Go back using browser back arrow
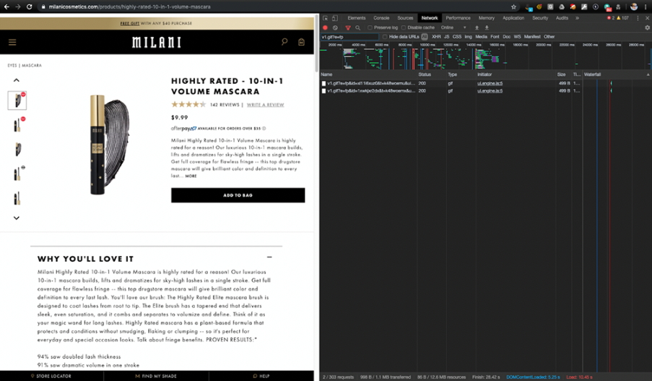 click(6, 7)
